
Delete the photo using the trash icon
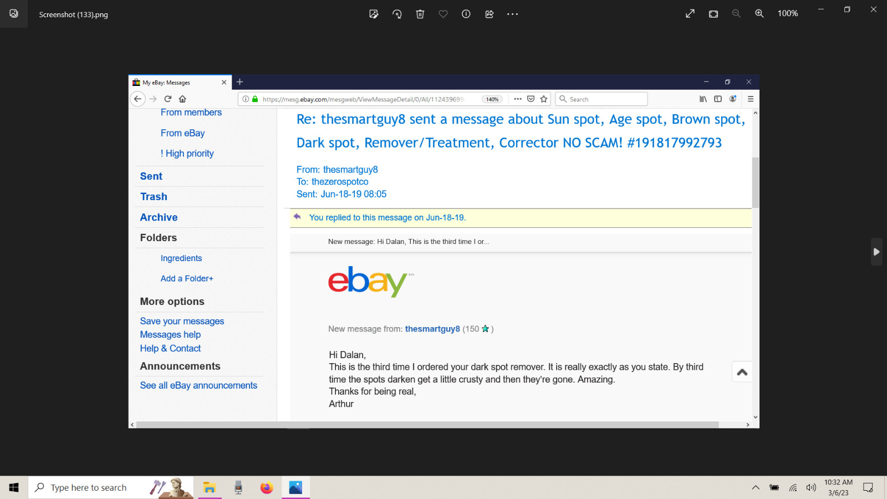click(x=420, y=14)
